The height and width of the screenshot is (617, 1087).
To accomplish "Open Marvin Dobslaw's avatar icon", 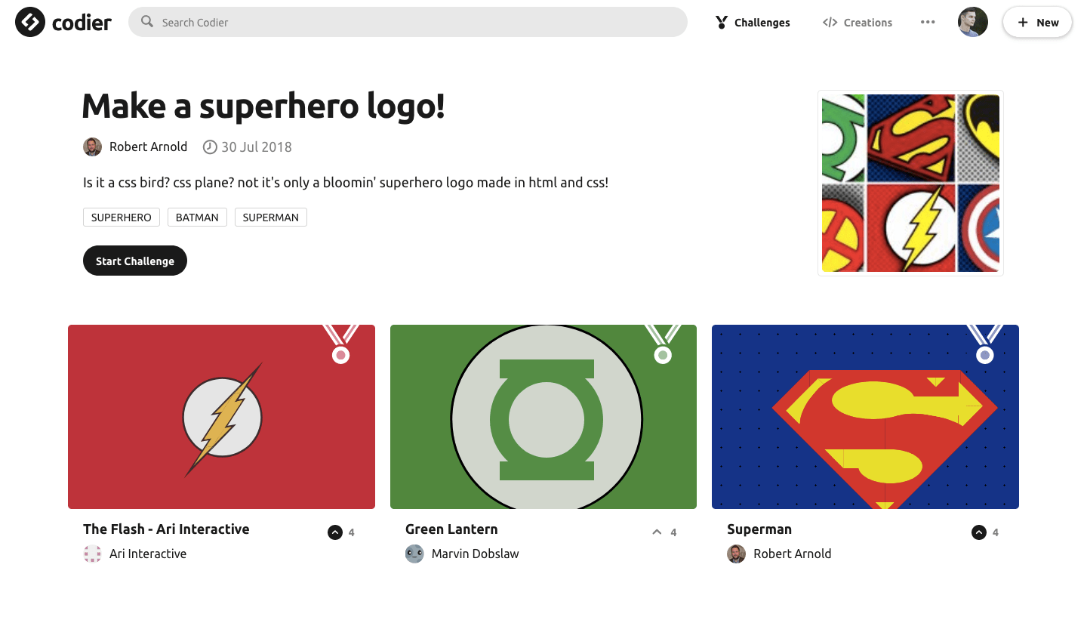I will [x=414, y=554].
